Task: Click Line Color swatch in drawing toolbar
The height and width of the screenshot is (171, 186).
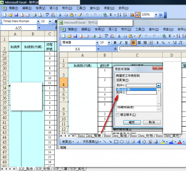Action: (171, 142)
